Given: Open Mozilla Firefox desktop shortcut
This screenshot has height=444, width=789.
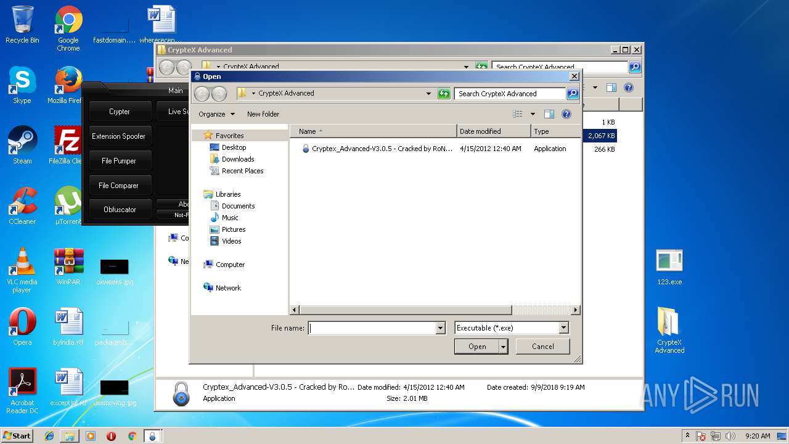Looking at the screenshot, I should [x=67, y=86].
